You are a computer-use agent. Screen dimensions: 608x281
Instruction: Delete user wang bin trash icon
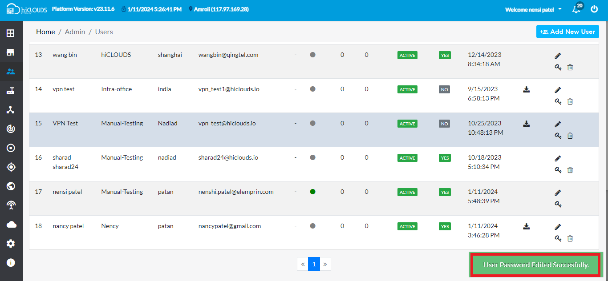click(570, 67)
